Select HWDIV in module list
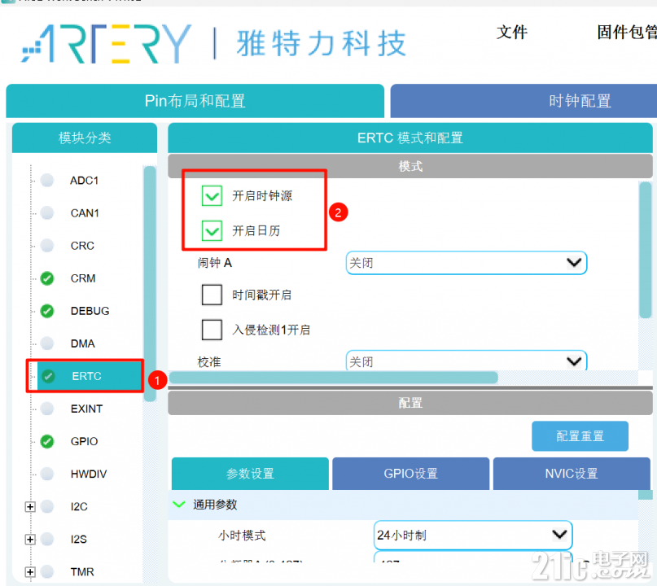Screen dimensions: 657x586 89,474
